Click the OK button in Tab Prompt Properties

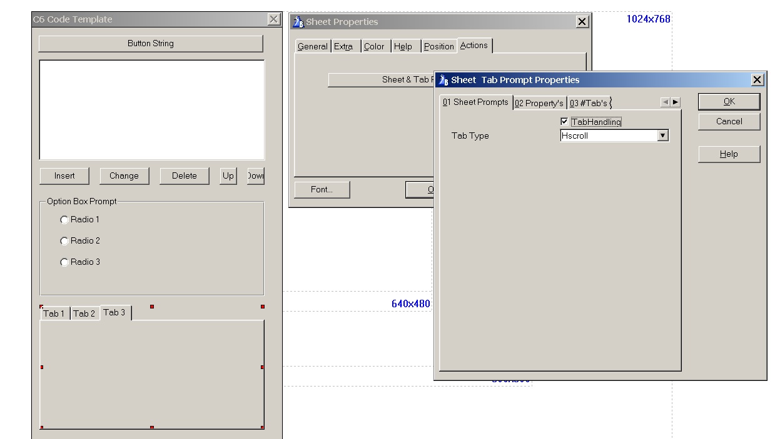click(x=729, y=102)
